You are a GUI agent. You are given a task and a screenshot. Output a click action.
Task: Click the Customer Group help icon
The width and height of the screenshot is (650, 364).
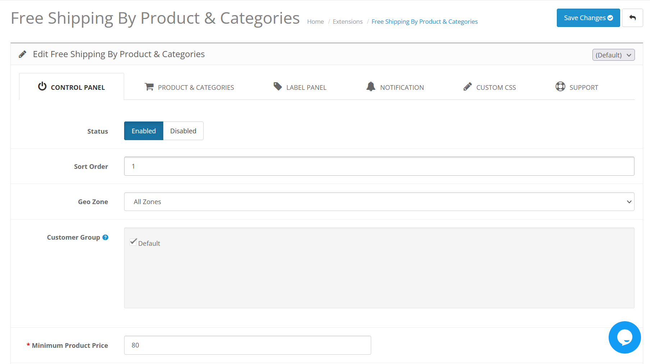click(x=105, y=237)
